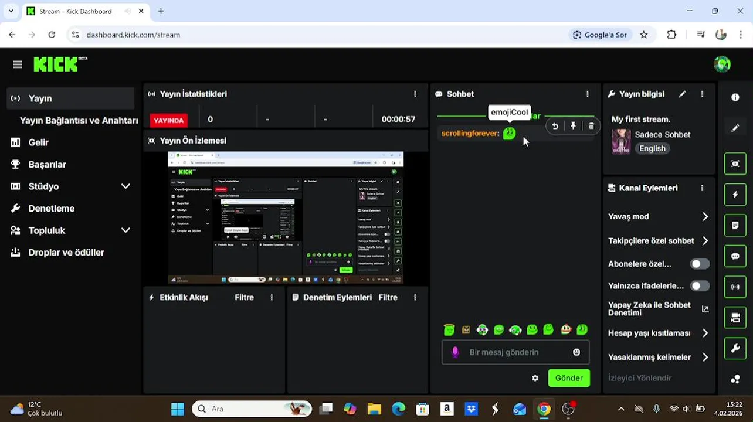The width and height of the screenshot is (753, 422).
Task: Open the Yayın bilgisi three-dot menu
Action: [x=702, y=94]
